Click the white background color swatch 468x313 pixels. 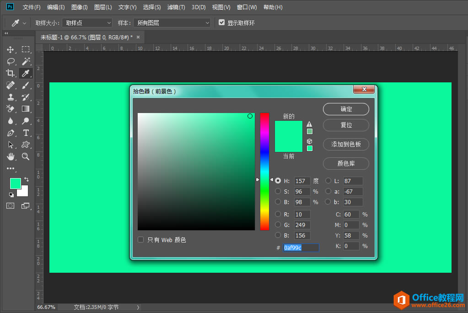click(x=24, y=192)
